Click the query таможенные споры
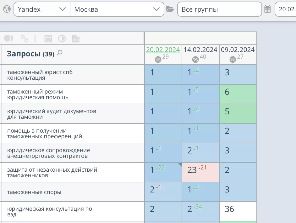Viewport: 296px width, 223px height. [x=34, y=192]
